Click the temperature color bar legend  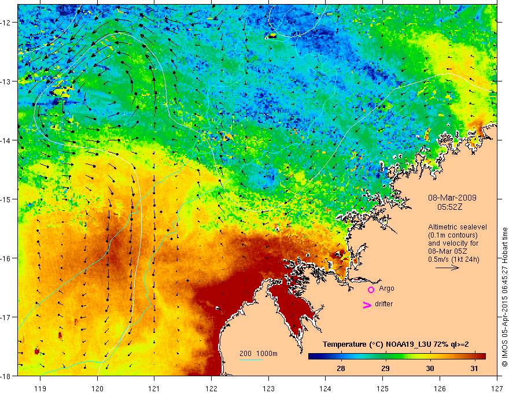[x=397, y=356]
